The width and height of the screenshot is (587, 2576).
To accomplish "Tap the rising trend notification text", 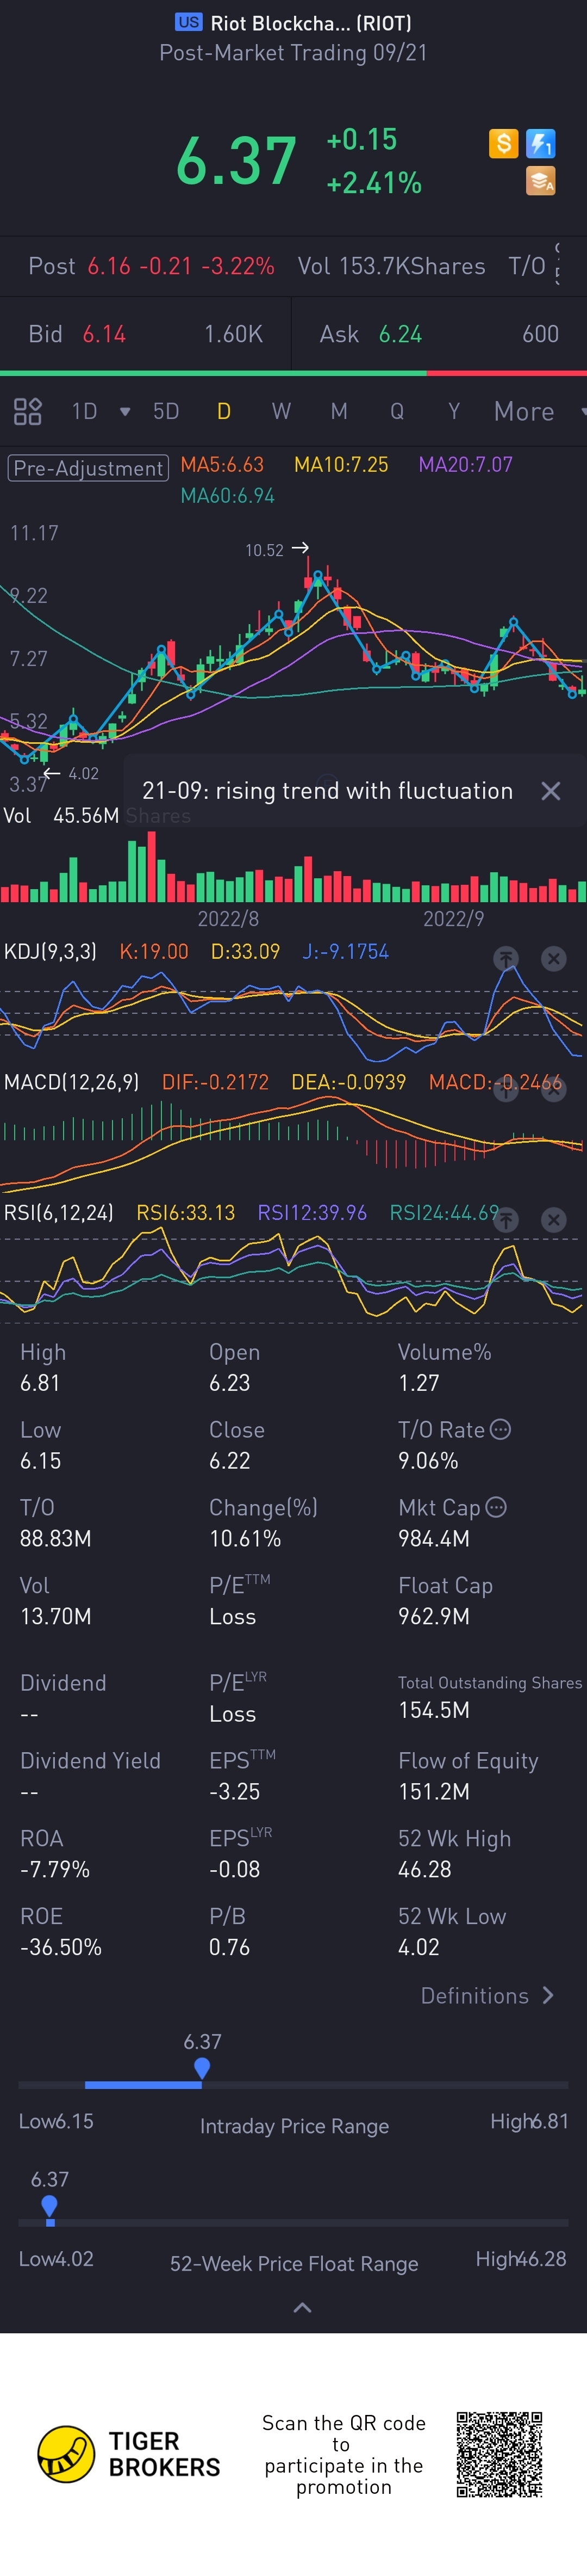I will click(327, 791).
